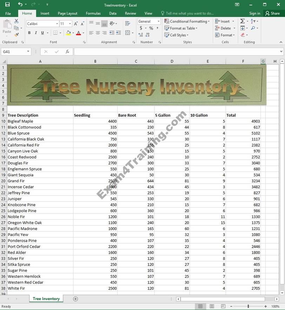Screen dimensions: 285x310
Task: Switch to Page Layout view icon
Action: coord(211,306)
